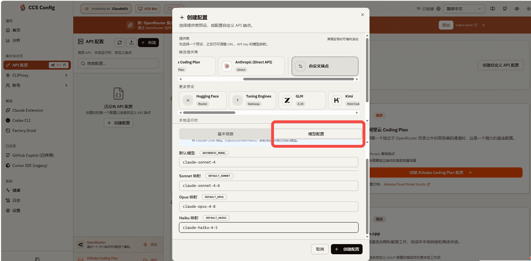Click 取消 to cancel the dialog
The image size is (531, 261).
point(320,249)
